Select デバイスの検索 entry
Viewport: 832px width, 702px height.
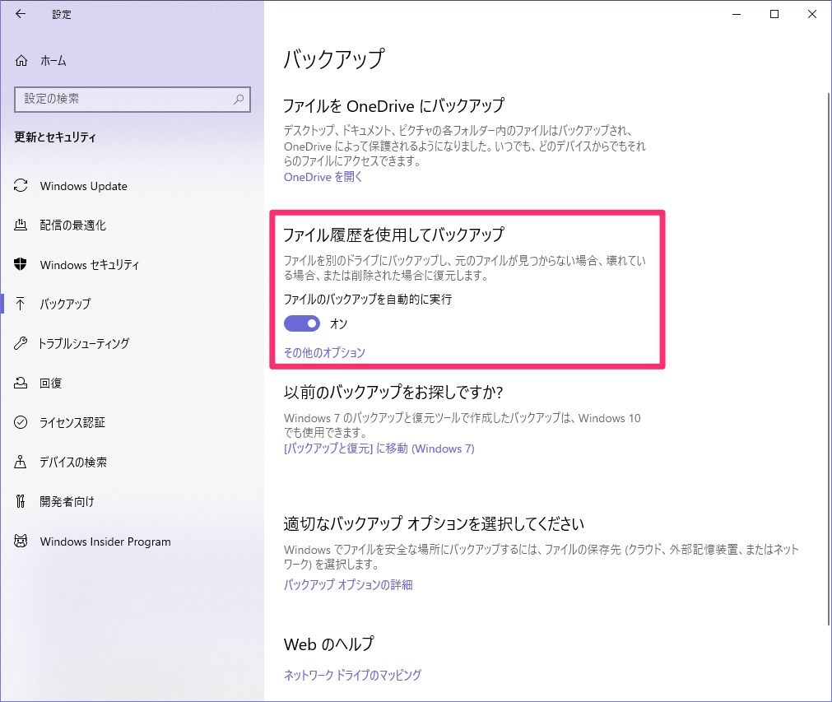(72, 463)
